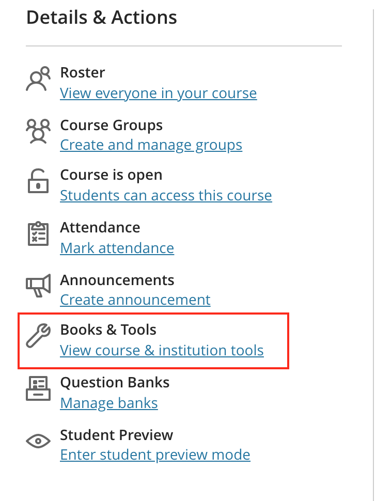Enter student preview mode
Screen dimensions: 376x501
pyautogui.click(x=155, y=455)
